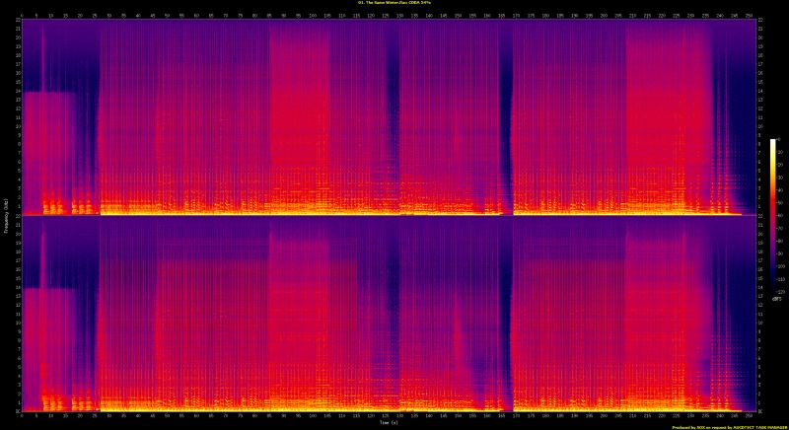Click the dark silent gap near 165 s in upper channel
Screen dimensions: 789x430
(x=506, y=118)
